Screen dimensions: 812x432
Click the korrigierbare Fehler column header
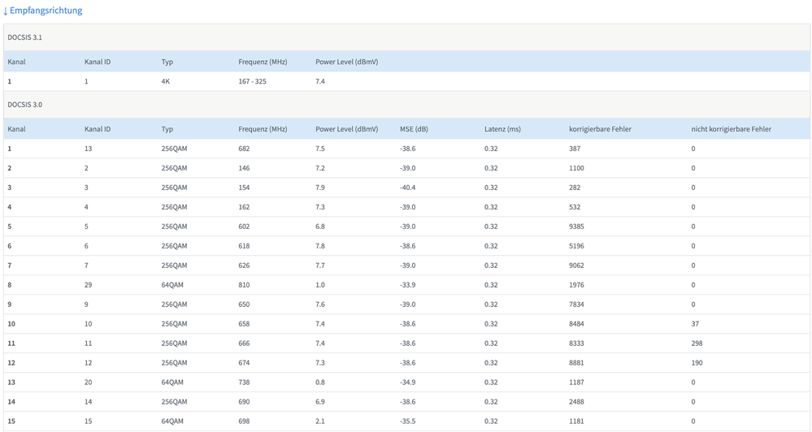click(x=600, y=129)
